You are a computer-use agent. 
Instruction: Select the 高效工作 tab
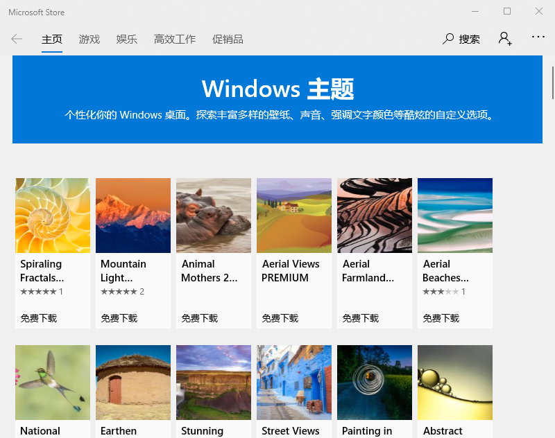[175, 40]
